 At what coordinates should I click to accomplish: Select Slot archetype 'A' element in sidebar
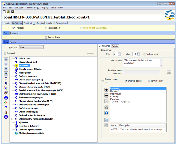pos(6,117)
